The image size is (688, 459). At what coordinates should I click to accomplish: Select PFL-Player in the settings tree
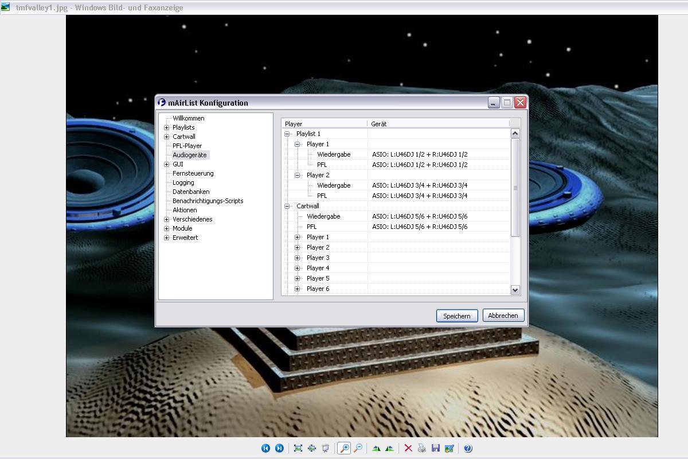coord(187,146)
